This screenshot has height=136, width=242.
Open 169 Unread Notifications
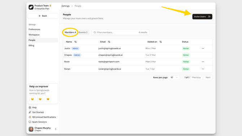[x=42, y=117]
